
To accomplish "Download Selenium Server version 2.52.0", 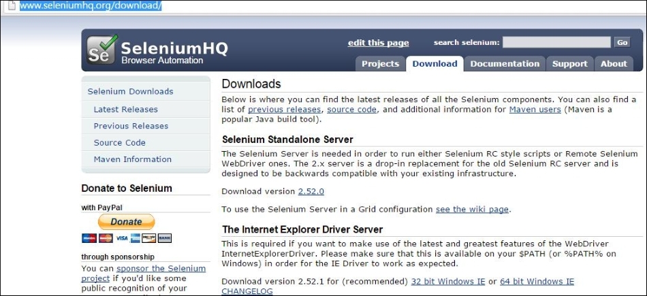I will pos(311,191).
